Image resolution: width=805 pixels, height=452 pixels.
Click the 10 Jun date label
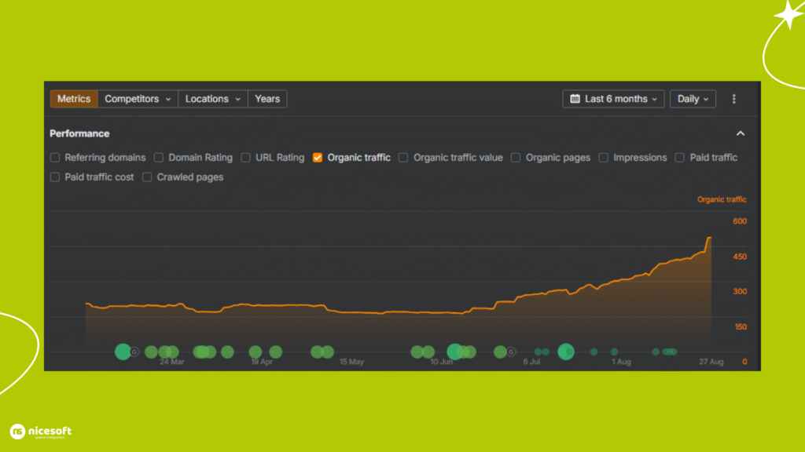coord(442,362)
